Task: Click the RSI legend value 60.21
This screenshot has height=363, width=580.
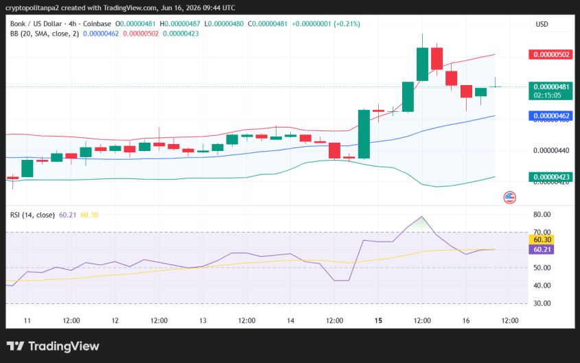Action: (67, 215)
